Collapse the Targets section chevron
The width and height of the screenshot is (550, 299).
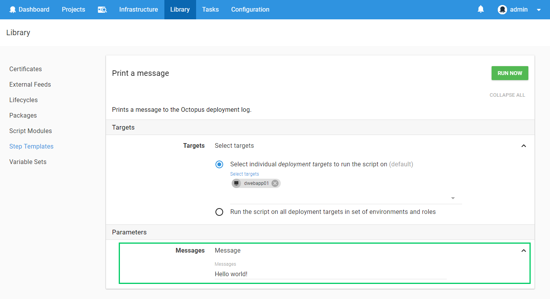tap(524, 146)
